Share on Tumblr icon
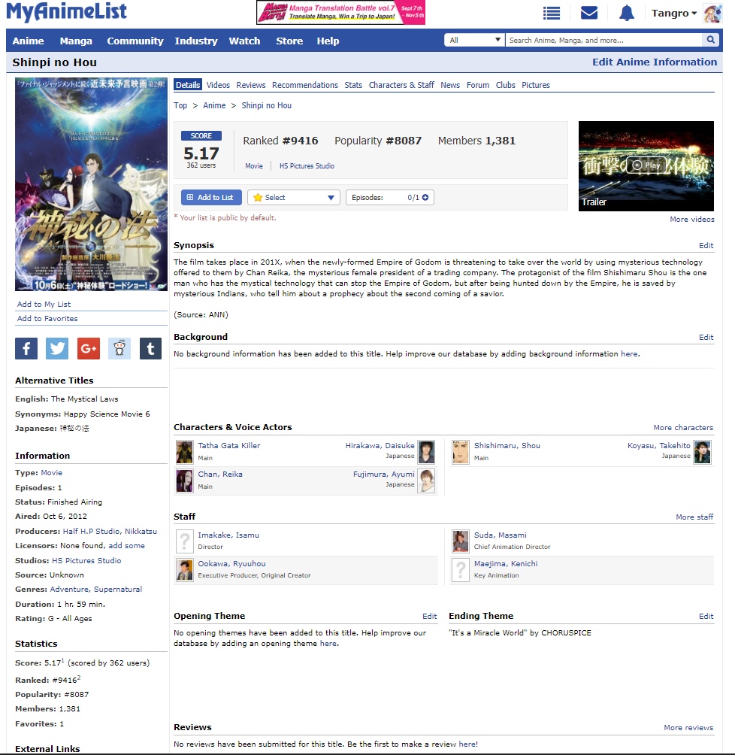The height and width of the screenshot is (755, 735). pos(150,348)
